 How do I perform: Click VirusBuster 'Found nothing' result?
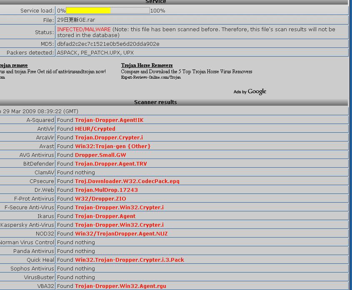pyautogui.click(x=76, y=278)
